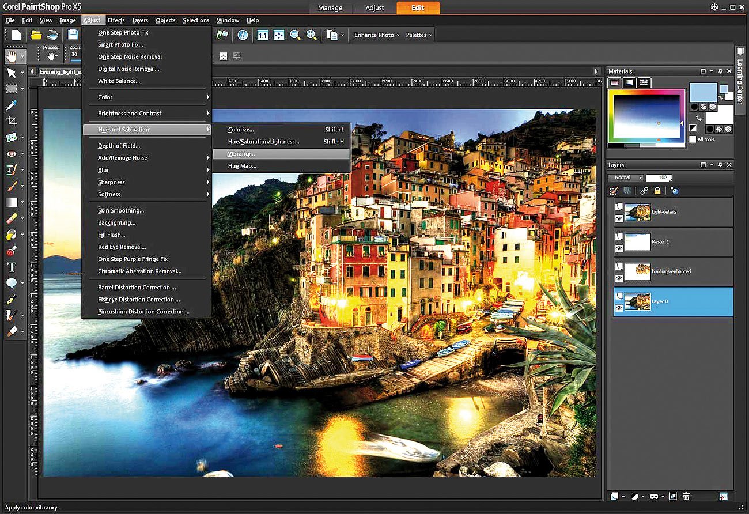The height and width of the screenshot is (514, 749).
Task: Toggle checkbox on buildings-enhanced layer
Action: tap(619, 267)
